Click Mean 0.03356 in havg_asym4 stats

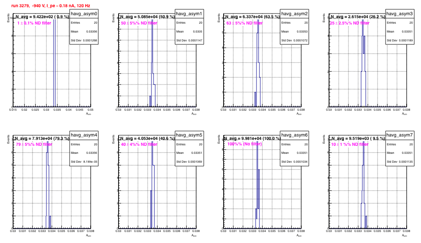tap(84, 153)
